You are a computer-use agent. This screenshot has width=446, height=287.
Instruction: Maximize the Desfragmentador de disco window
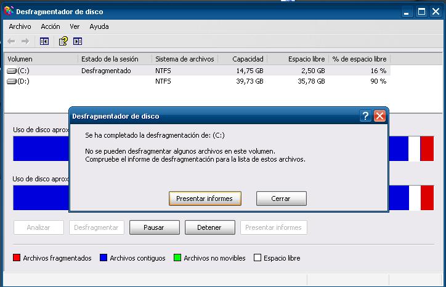[x=422, y=11]
